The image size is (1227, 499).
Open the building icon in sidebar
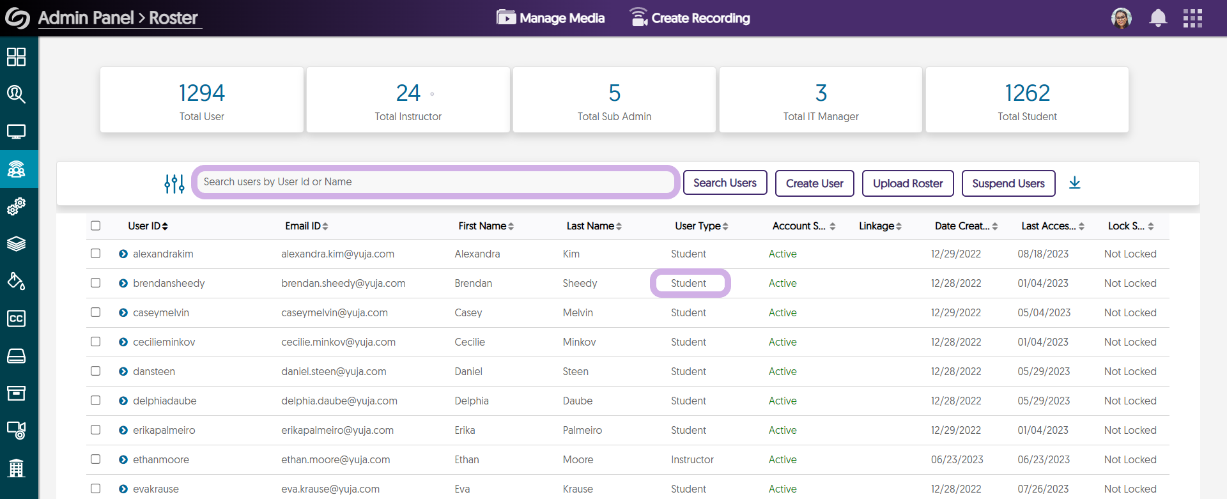16,468
